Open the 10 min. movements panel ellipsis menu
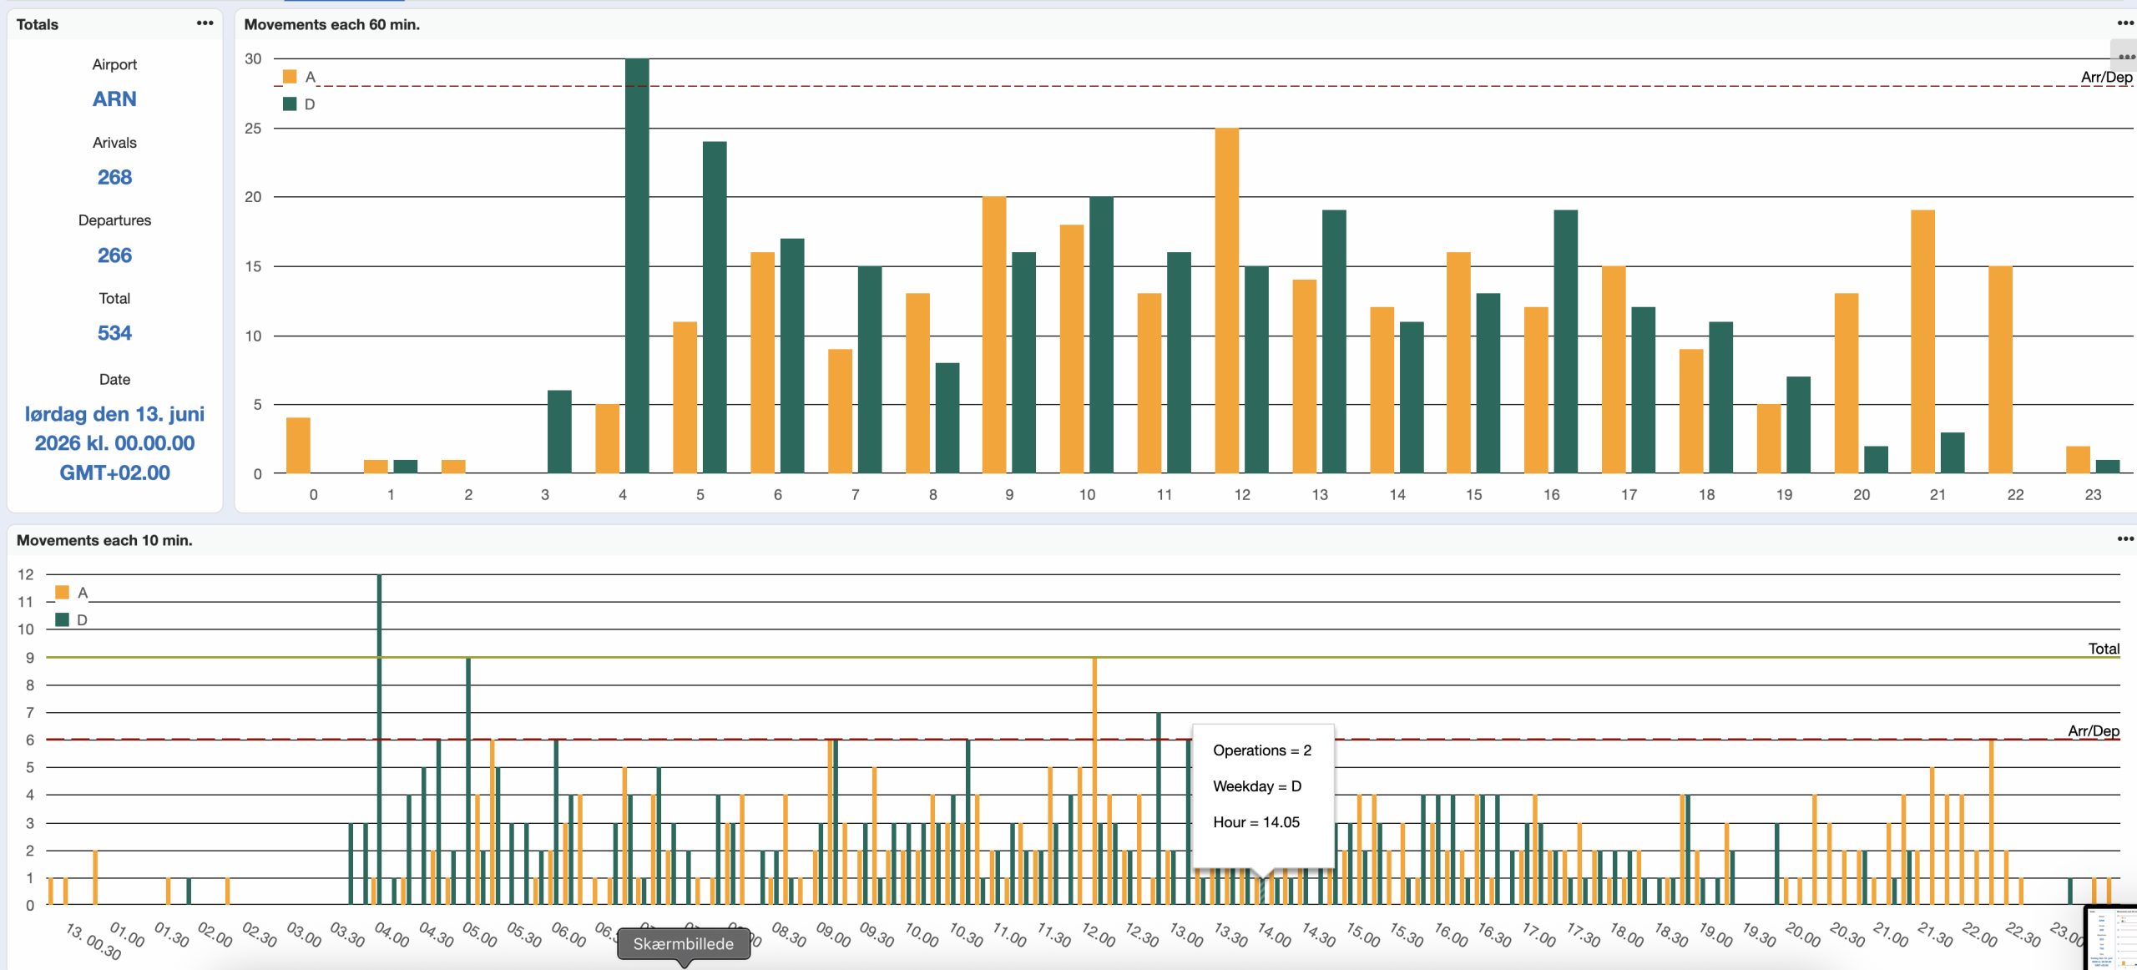The image size is (2137, 970). (x=2125, y=539)
